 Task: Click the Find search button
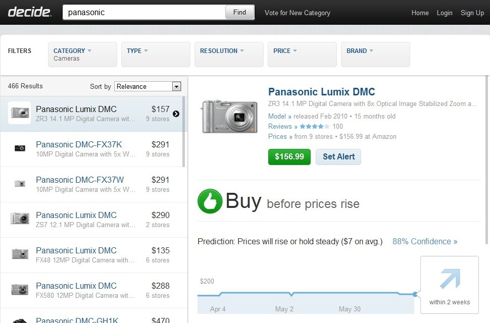tap(239, 12)
